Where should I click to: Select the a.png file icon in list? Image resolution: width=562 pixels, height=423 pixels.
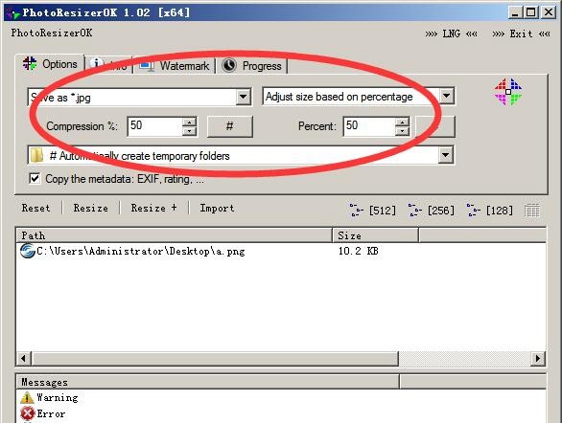(x=27, y=251)
